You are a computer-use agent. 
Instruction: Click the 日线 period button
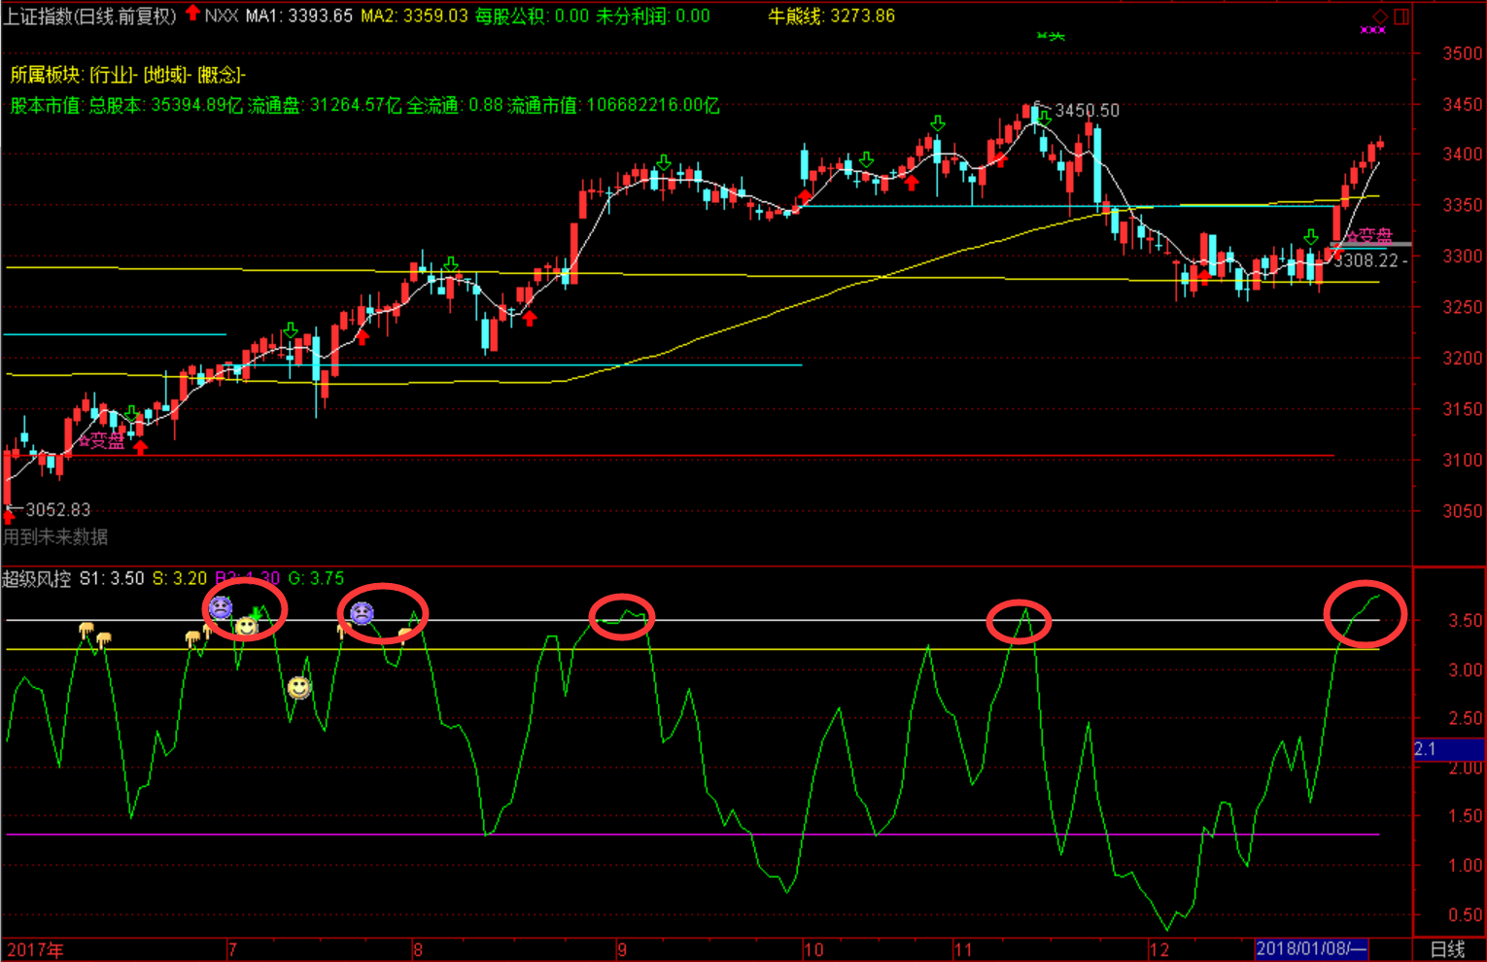[x=1447, y=949]
